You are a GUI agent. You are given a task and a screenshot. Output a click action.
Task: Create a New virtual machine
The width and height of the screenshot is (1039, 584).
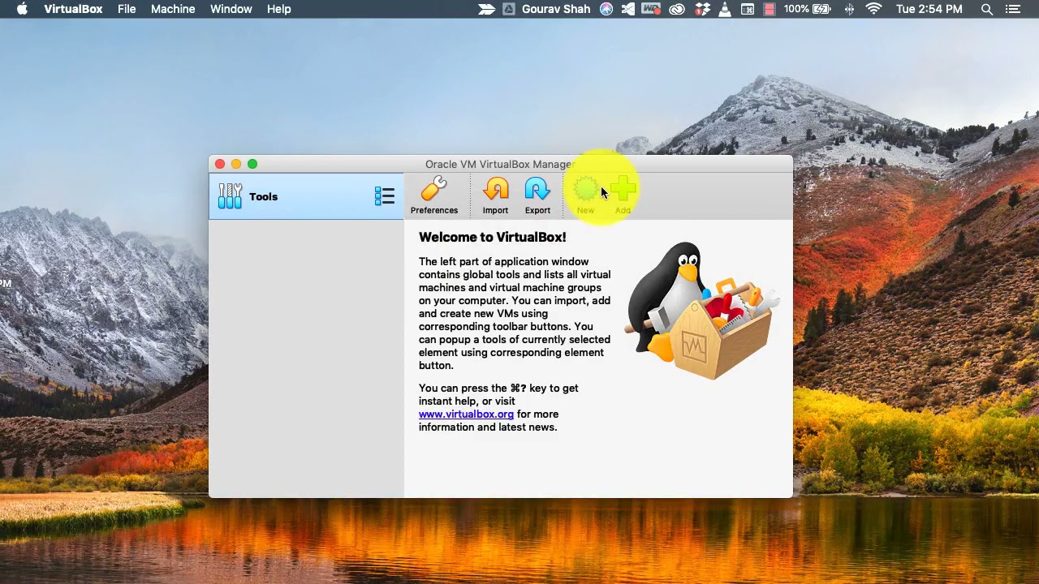coord(585,197)
